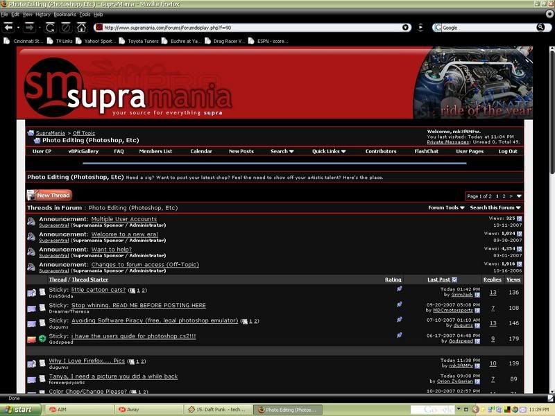
Task: Open the File menu
Action: (4, 15)
